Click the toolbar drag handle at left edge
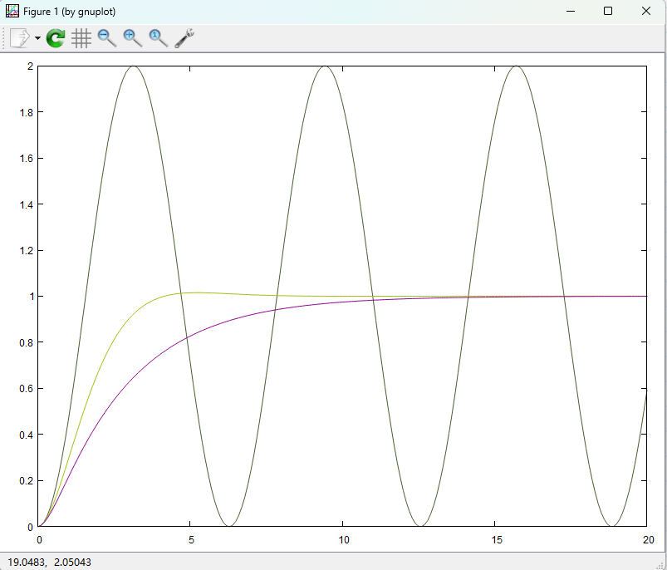This screenshot has height=570, width=667. 4,38
